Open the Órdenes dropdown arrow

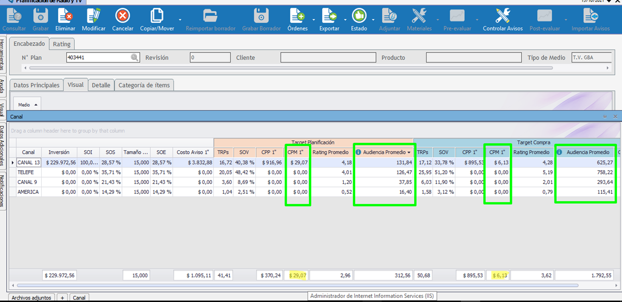pyautogui.click(x=314, y=20)
